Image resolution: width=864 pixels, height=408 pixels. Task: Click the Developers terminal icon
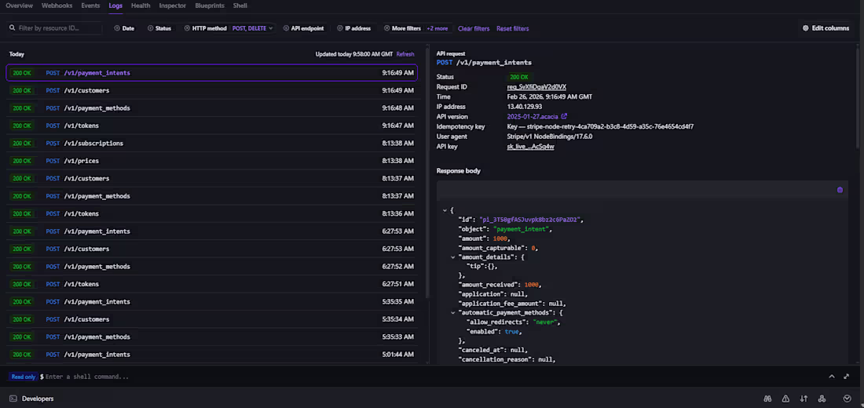click(13, 399)
